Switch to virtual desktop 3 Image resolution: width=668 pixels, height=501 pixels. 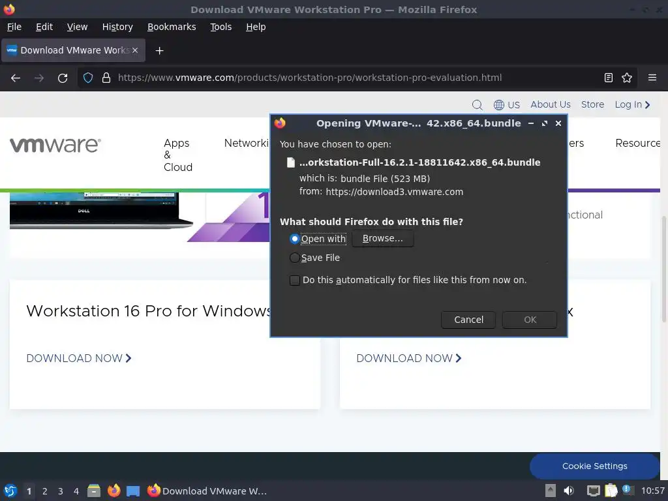[61, 491]
